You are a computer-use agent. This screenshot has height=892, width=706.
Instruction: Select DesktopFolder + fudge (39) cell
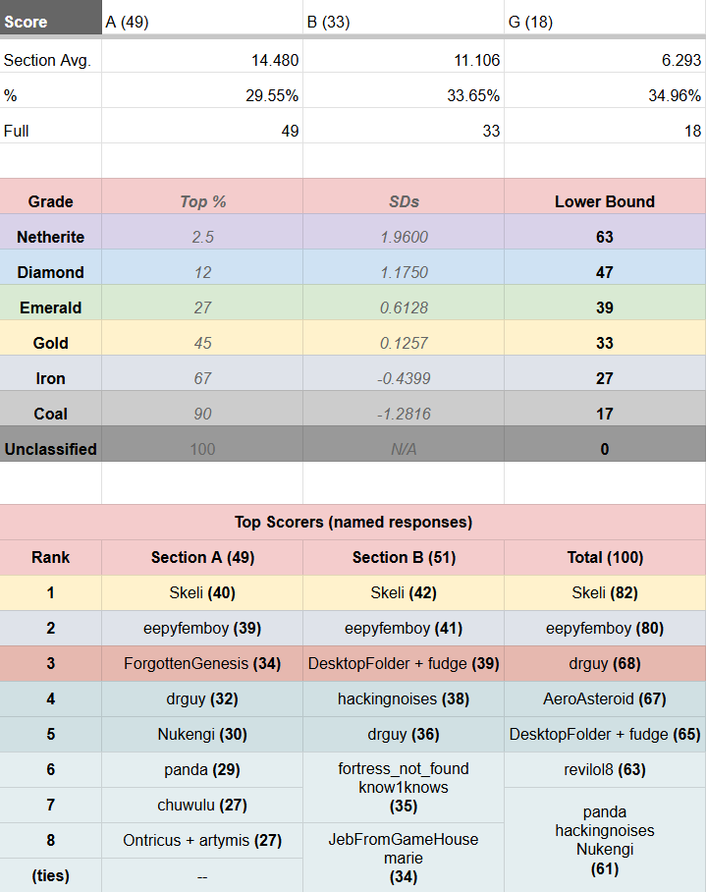point(404,663)
